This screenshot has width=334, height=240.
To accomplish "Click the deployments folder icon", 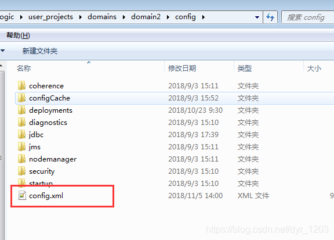I will [21, 110].
